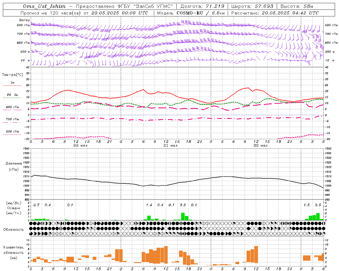Click the Осадки panel label
Image resolution: width=339 pixels, height=271 pixels.
[x=14, y=208]
